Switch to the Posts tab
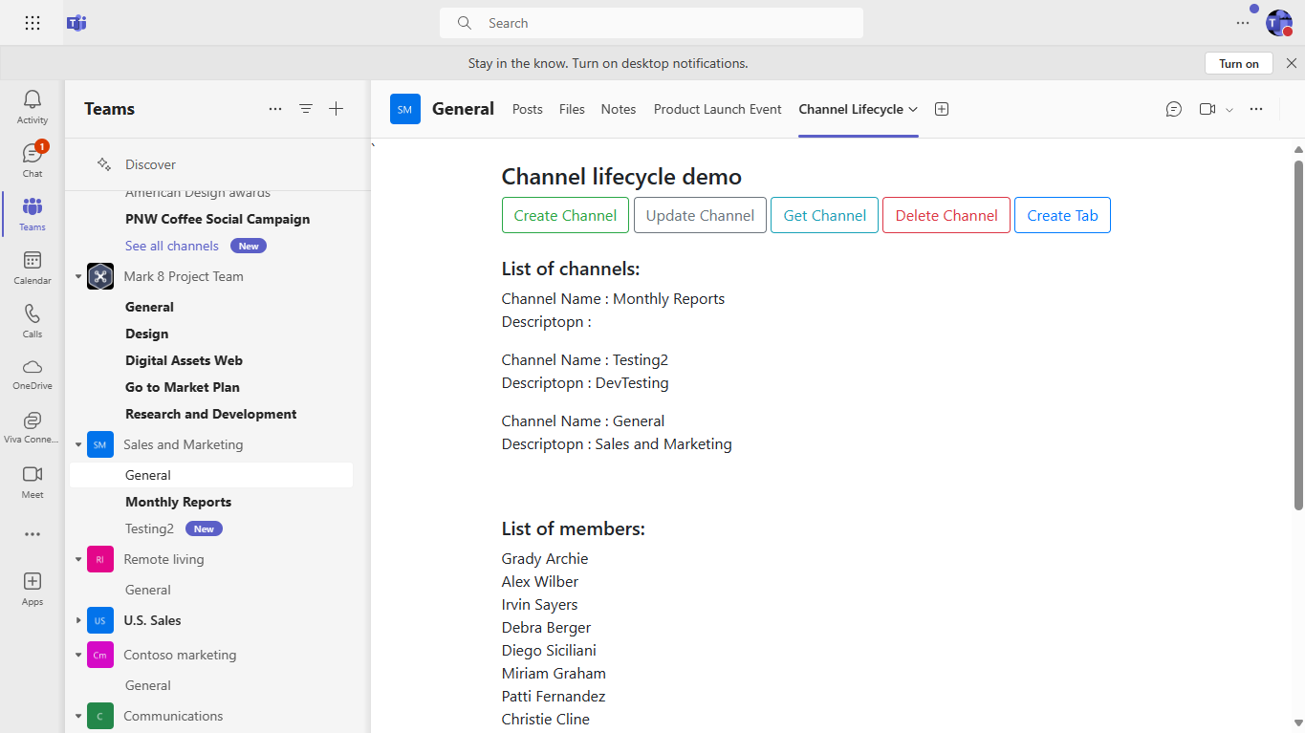1305x733 pixels. click(528, 109)
